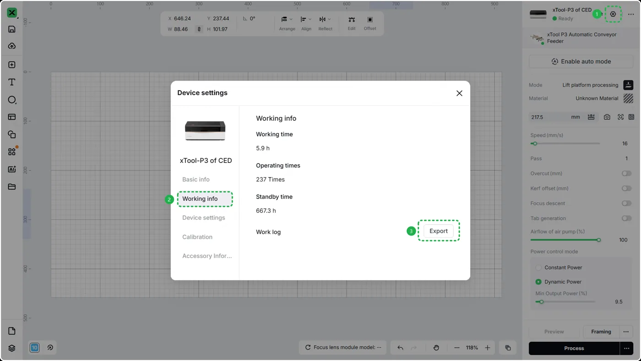Adjust the Min Output Power slider
Image resolution: width=641 pixels, height=361 pixels.
[x=565, y=302]
